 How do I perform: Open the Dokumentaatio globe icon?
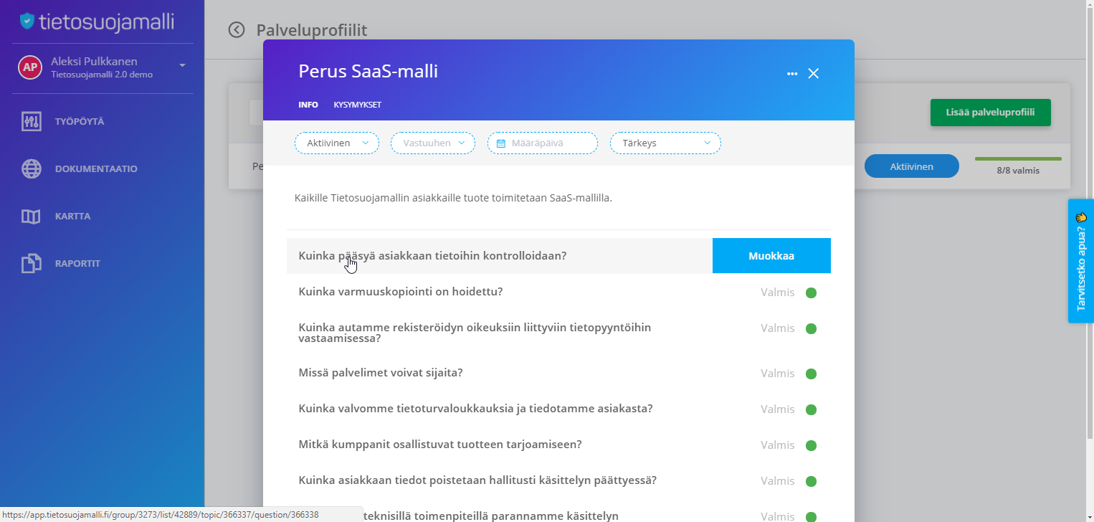click(x=31, y=169)
